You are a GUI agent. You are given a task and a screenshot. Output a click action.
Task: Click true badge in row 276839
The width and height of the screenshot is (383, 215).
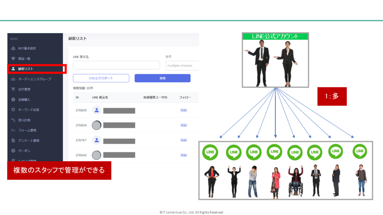[184, 110]
